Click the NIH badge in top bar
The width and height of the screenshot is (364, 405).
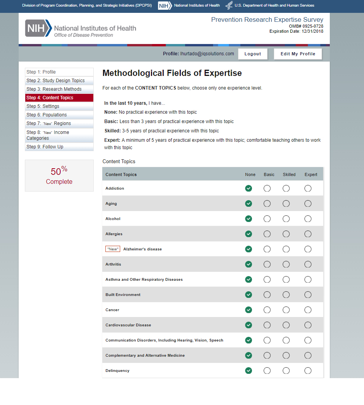165,5
